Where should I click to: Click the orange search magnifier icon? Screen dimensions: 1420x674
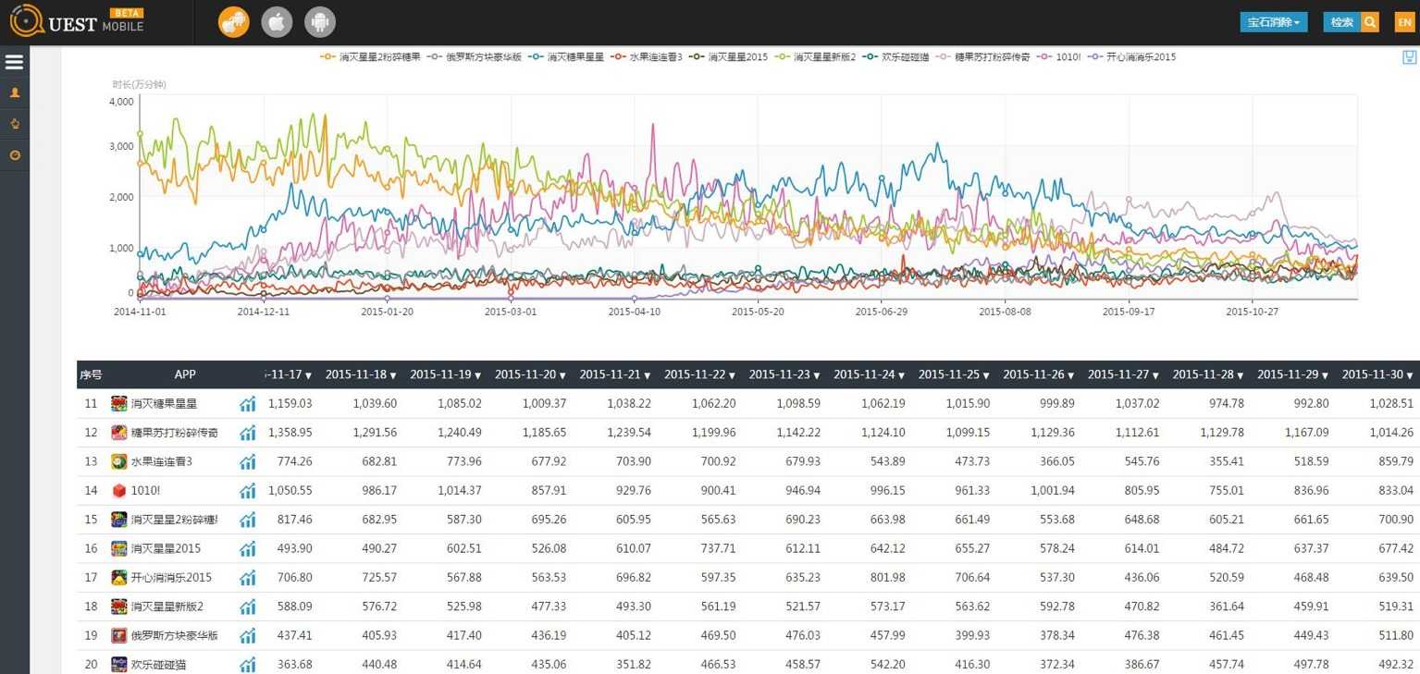click(x=1370, y=22)
